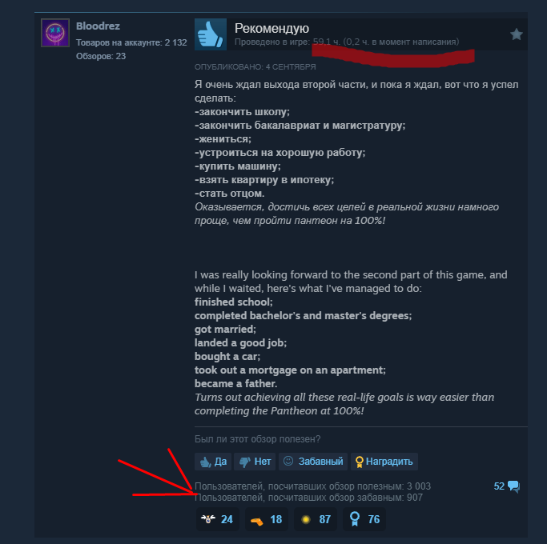Click the star icon in review header
This screenshot has height=544, width=547.
tap(517, 34)
